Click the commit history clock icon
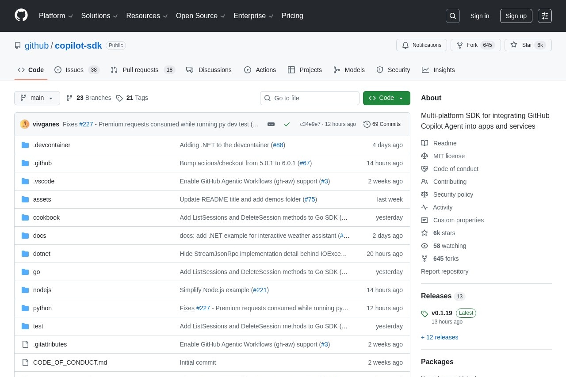The width and height of the screenshot is (566, 377). (x=367, y=124)
